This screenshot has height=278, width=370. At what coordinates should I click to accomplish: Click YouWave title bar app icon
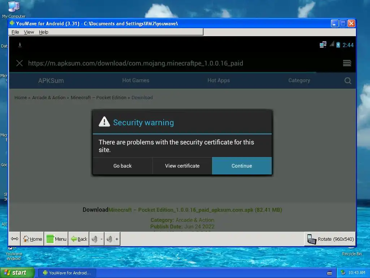(12, 23)
